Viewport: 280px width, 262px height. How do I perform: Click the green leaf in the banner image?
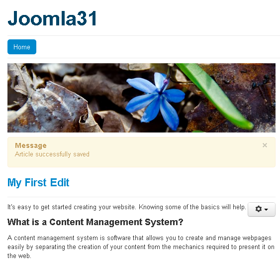(214, 95)
